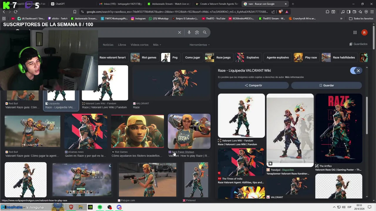Open the Todos los favoritos folder
Viewport: 376px width, 211px height.
361,18
